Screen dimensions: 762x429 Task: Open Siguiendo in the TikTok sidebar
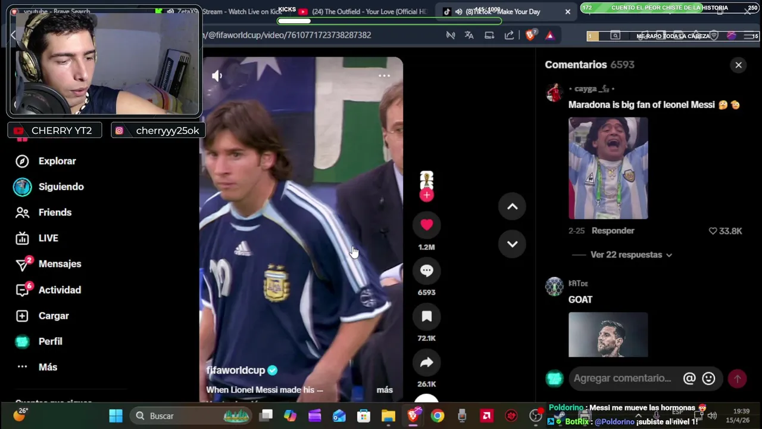point(61,186)
